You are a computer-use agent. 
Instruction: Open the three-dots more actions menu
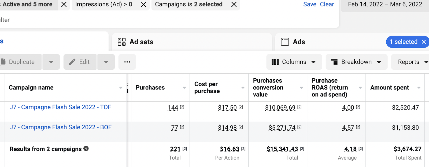[x=127, y=62]
